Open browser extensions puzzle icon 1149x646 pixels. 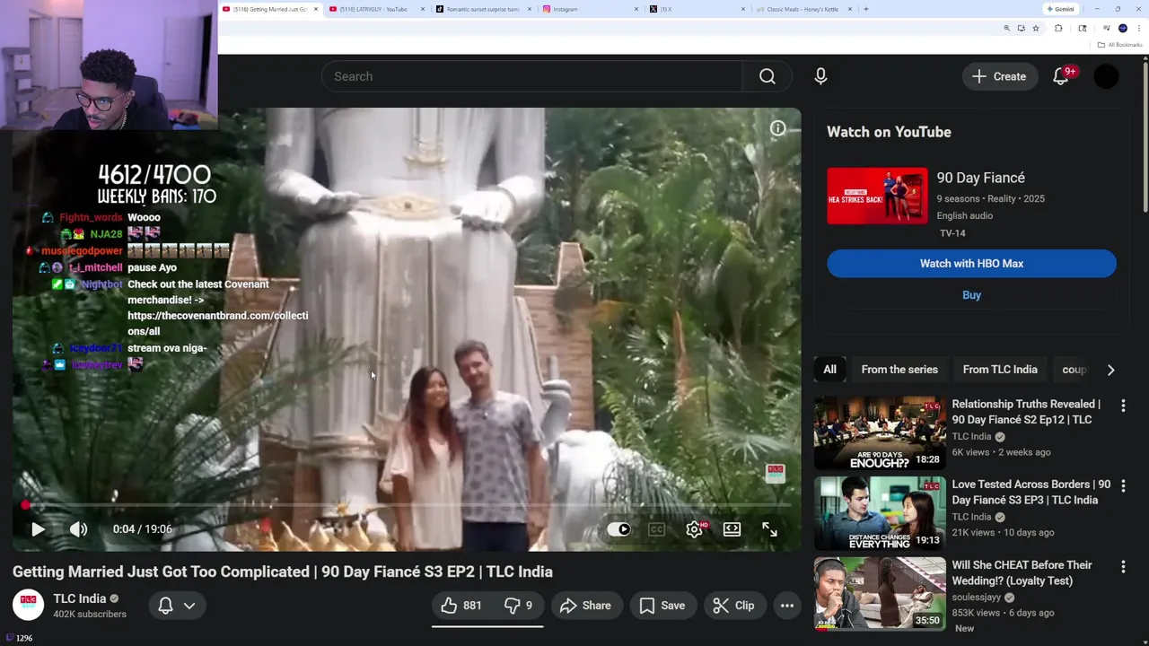(x=1058, y=29)
